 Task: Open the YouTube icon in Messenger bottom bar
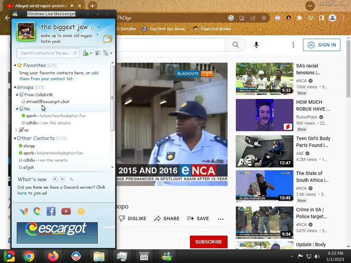click(x=66, y=211)
